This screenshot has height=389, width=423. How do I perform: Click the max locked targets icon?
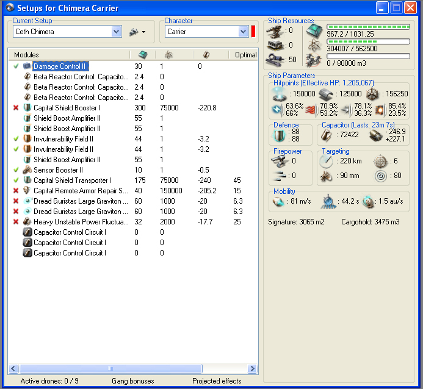380,161
